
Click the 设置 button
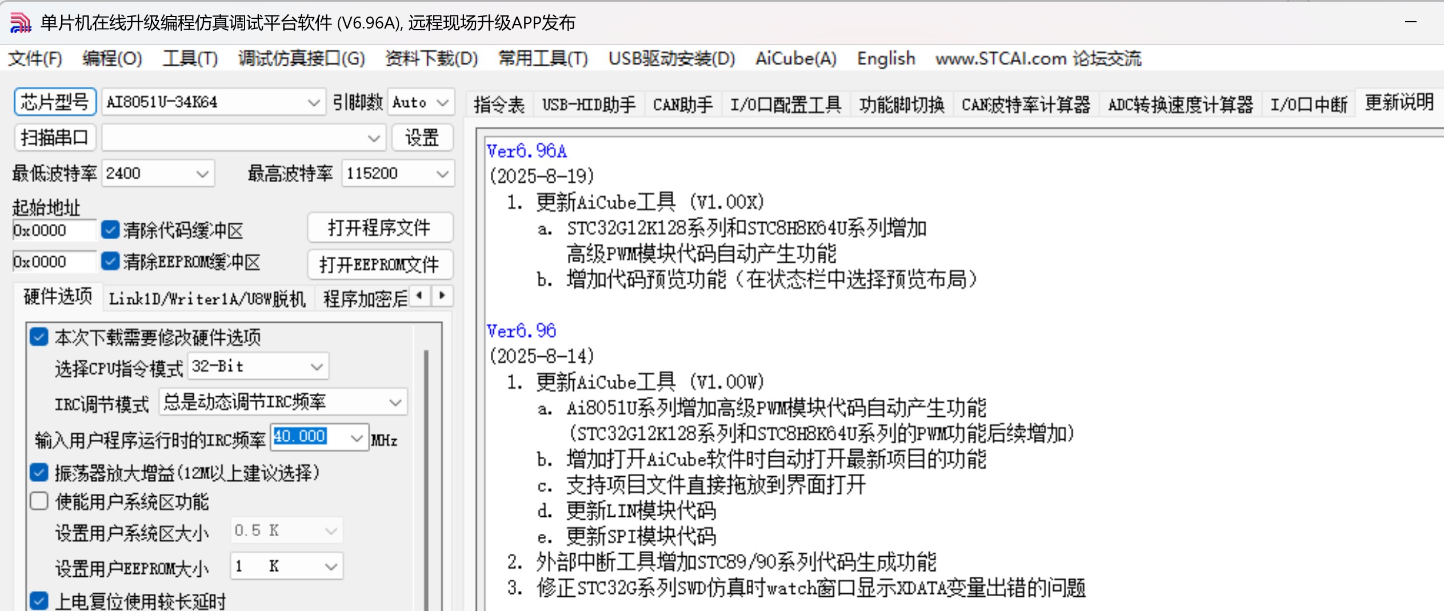[x=422, y=138]
